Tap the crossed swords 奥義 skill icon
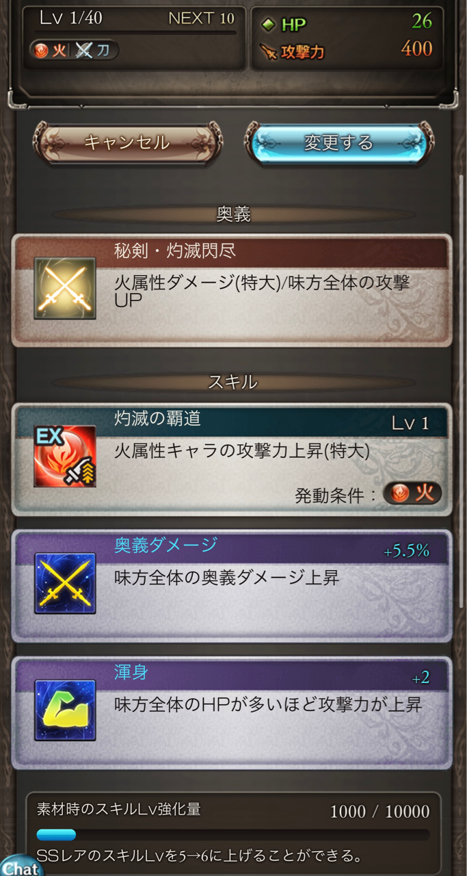The width and height of the screenshot is (467, 876). [x=65, y=288]
